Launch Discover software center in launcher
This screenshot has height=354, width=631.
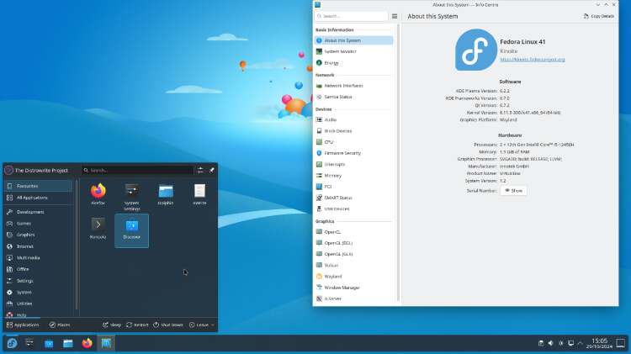click(x=131, y=230)
